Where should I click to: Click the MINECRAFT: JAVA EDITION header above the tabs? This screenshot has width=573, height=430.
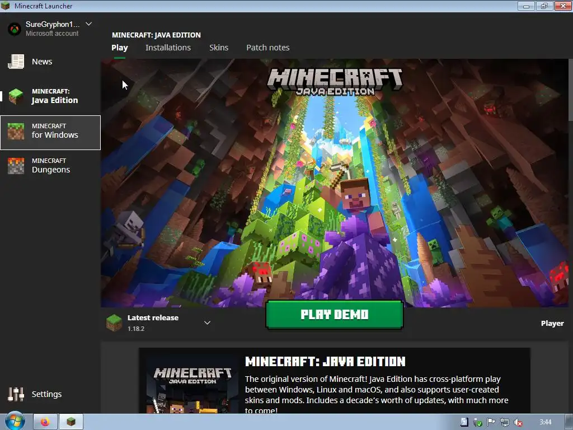[157, 35]
